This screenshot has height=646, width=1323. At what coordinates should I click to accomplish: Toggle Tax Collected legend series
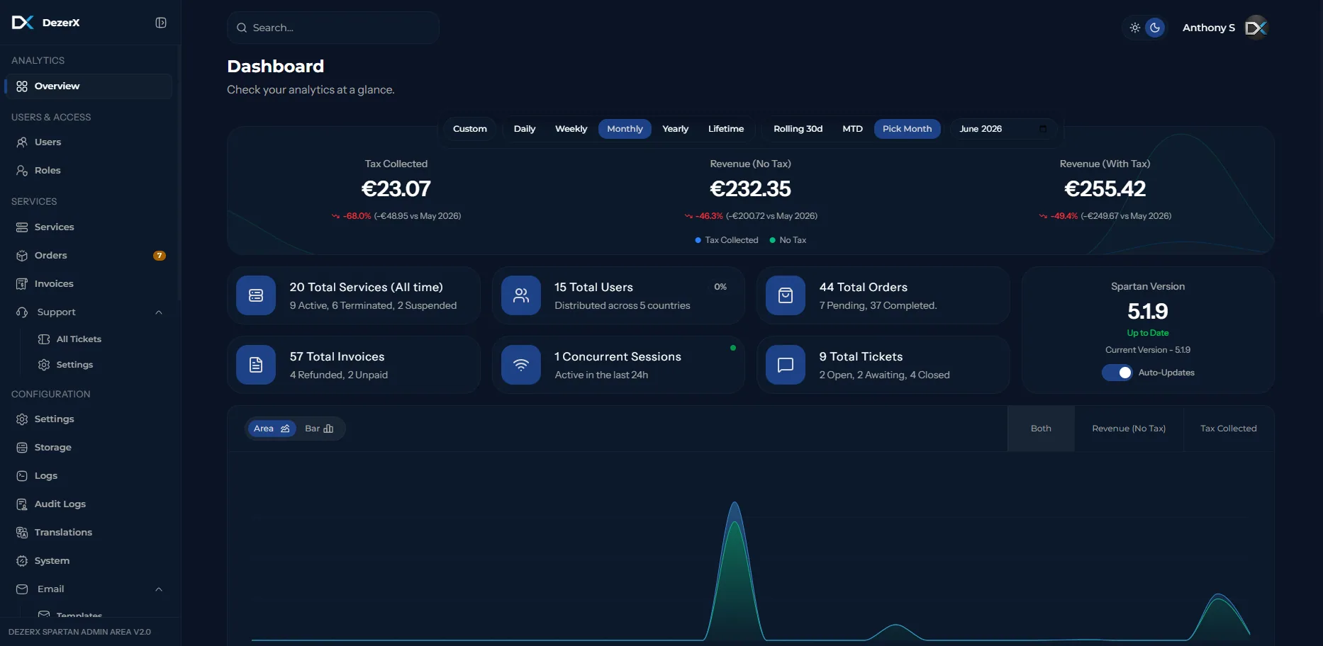tap(727, 240)
